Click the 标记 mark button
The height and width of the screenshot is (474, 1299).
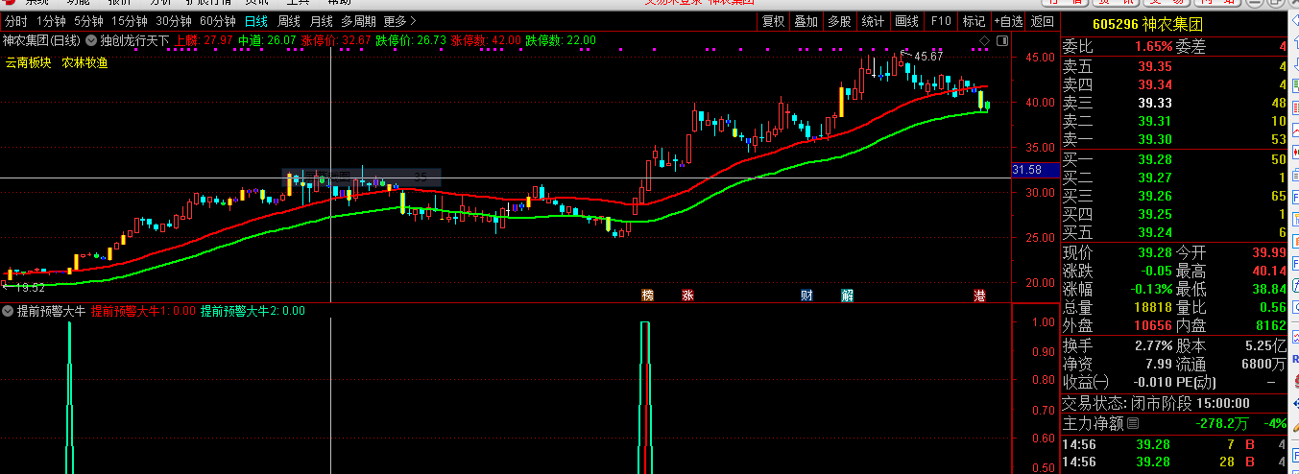tap(974, 21)
